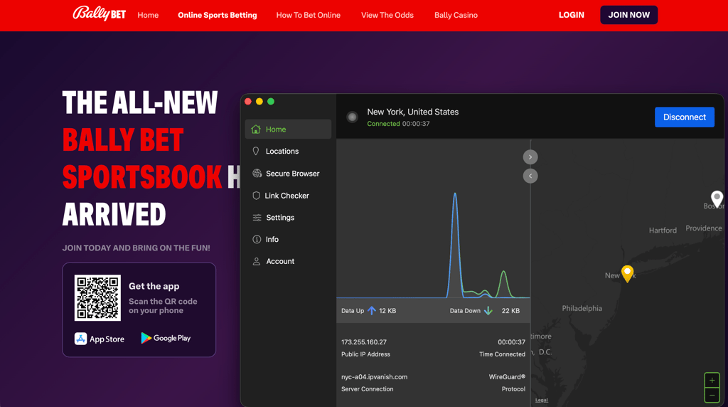Click the green Connected status text
Image resolution: width=728 pixels, height=407 pixels.
[383, 124]
